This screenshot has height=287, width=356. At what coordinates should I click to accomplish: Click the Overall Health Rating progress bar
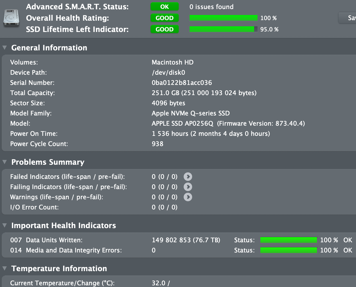[223, 18]
